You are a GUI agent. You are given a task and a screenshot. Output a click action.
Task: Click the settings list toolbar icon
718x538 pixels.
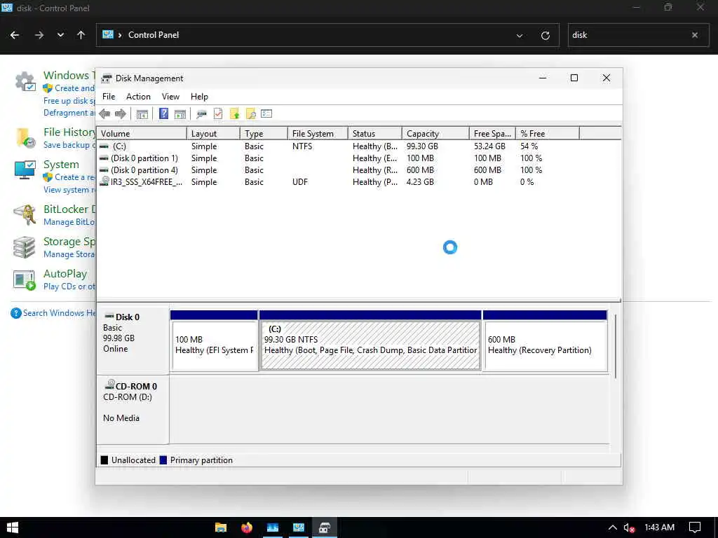[266, 114]
